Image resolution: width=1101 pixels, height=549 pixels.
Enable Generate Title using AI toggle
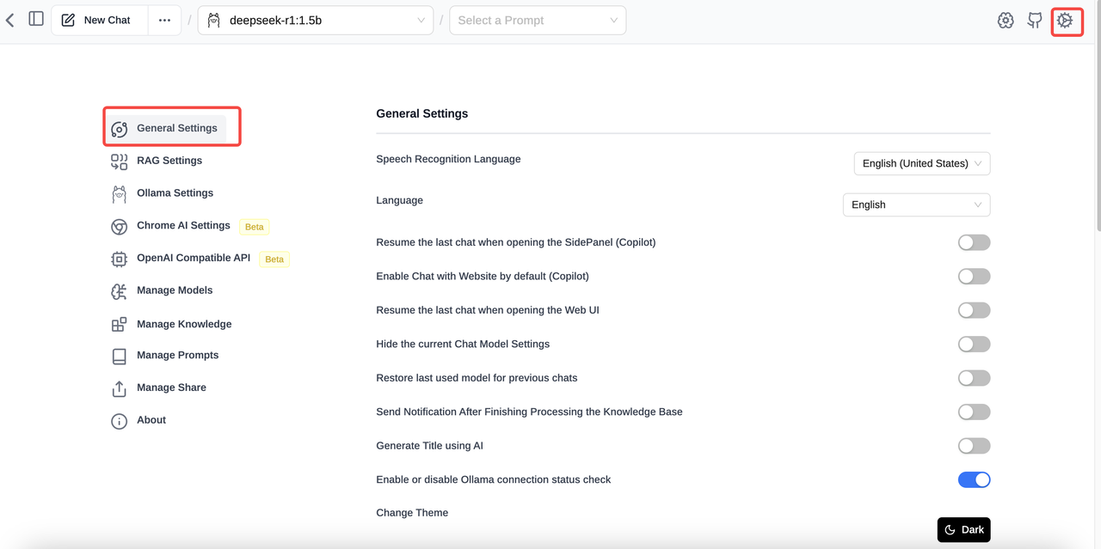click(x=974, y=446)
